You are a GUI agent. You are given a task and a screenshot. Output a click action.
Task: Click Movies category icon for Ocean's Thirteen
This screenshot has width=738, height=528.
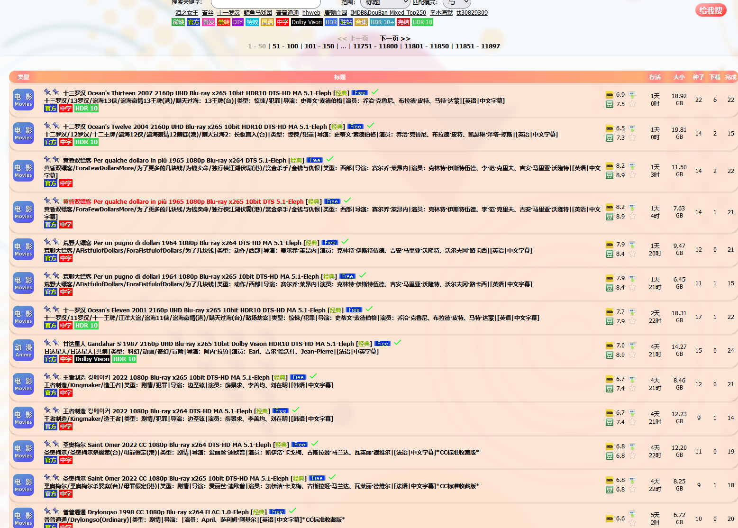pos(23,100)
